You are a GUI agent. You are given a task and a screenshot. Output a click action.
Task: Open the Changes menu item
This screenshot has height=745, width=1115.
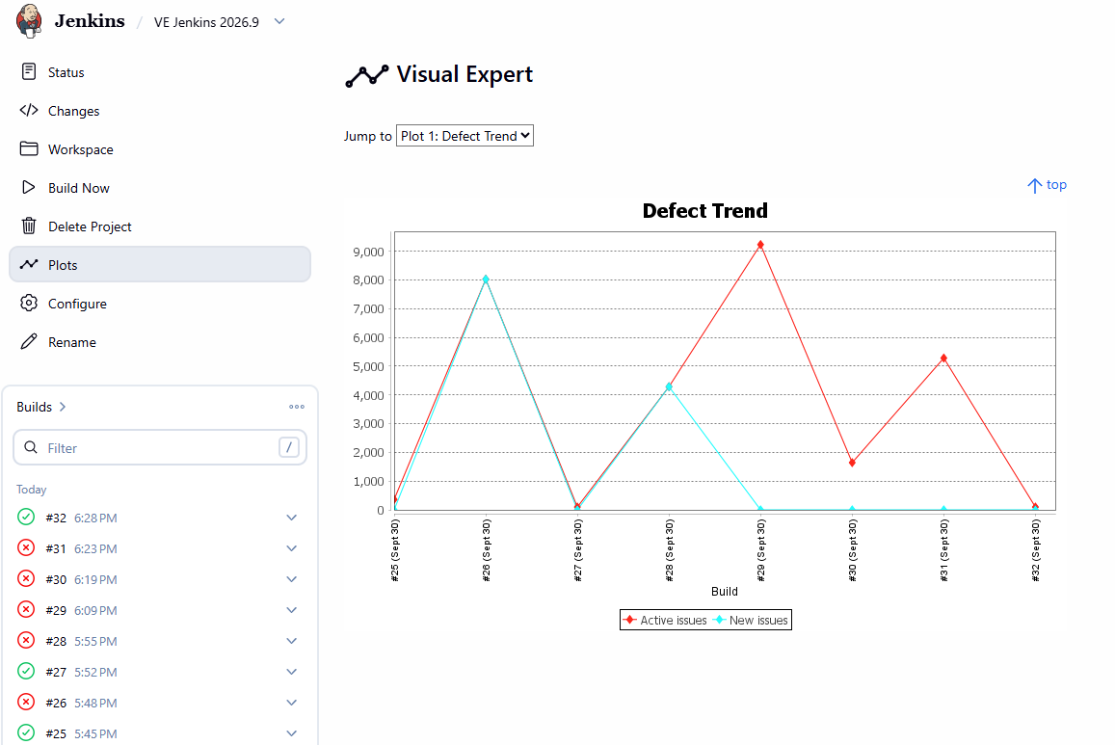pyautogui.click(x=160, y=110)
